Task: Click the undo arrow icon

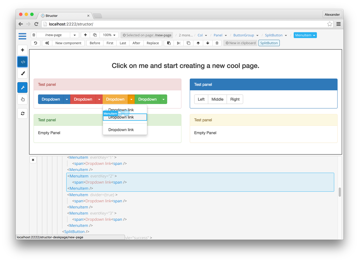Action: [35, 43]
